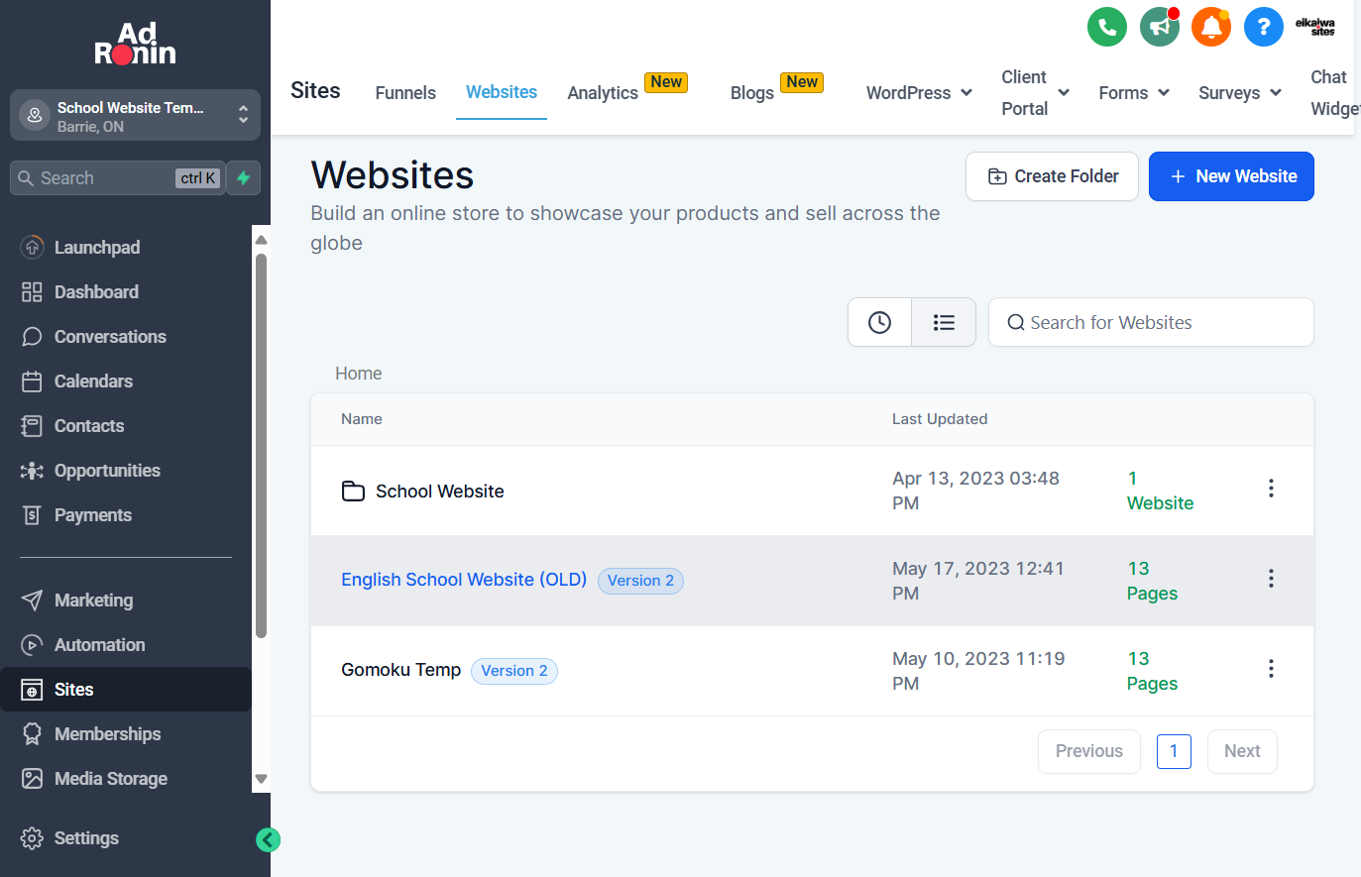Click the green phone call icon
Screen dimensions: 1361x877
pos(1107,27)
